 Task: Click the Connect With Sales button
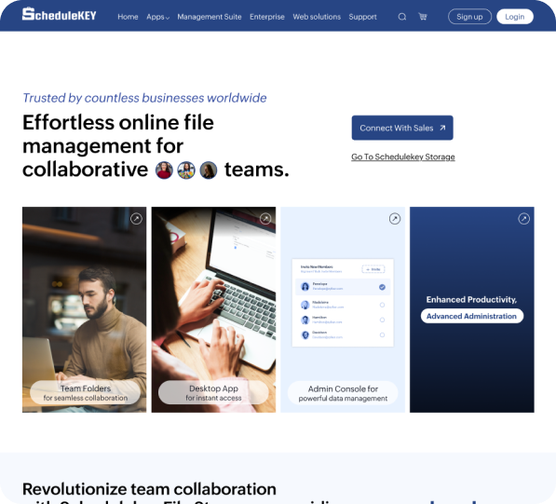coord(402,128)
